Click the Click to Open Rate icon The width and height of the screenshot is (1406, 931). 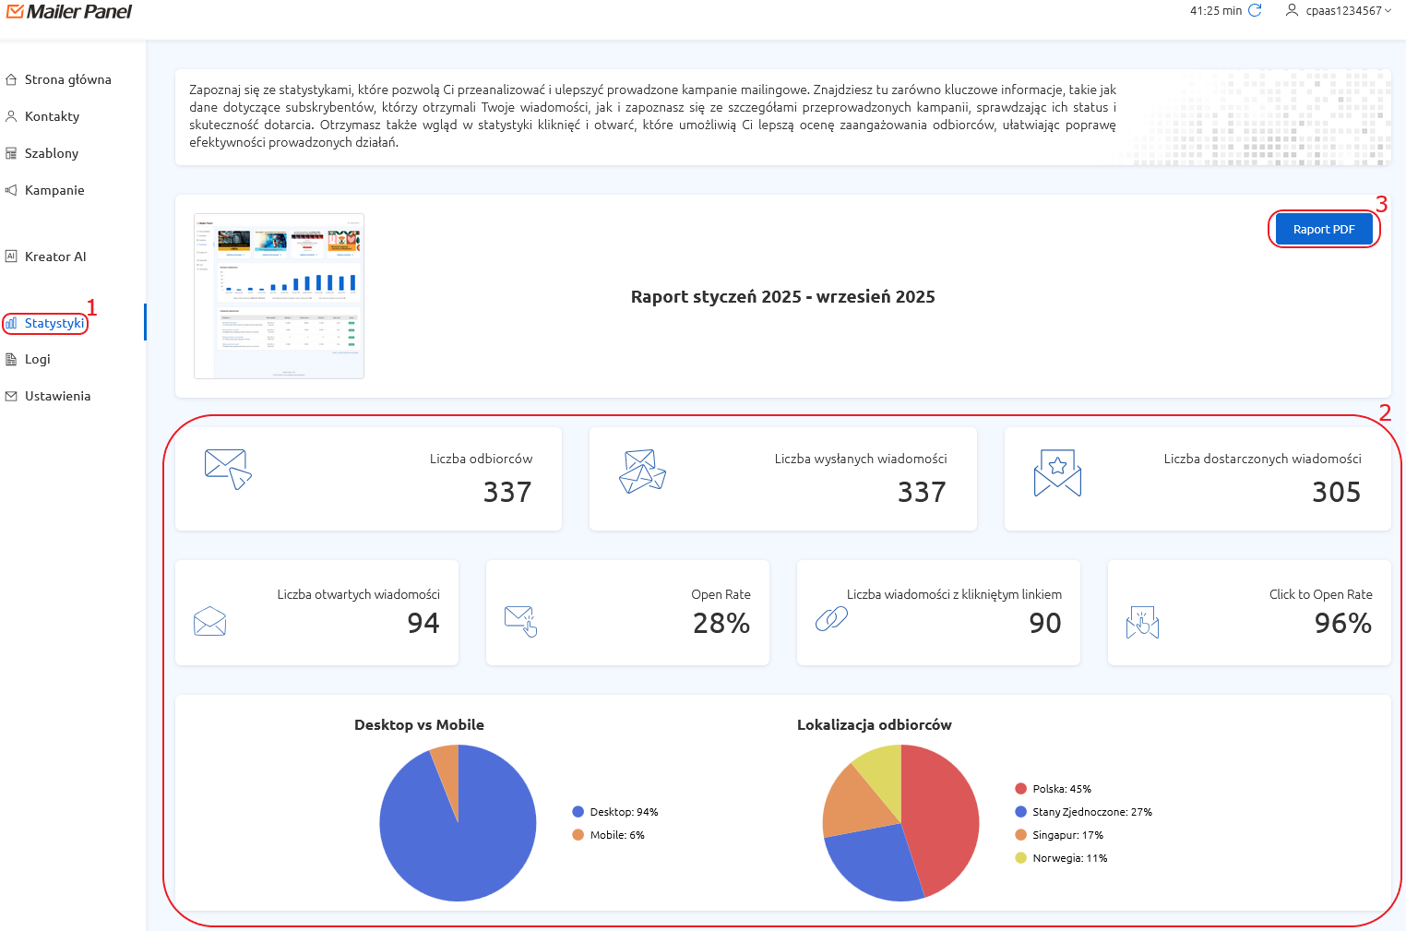1142,624
